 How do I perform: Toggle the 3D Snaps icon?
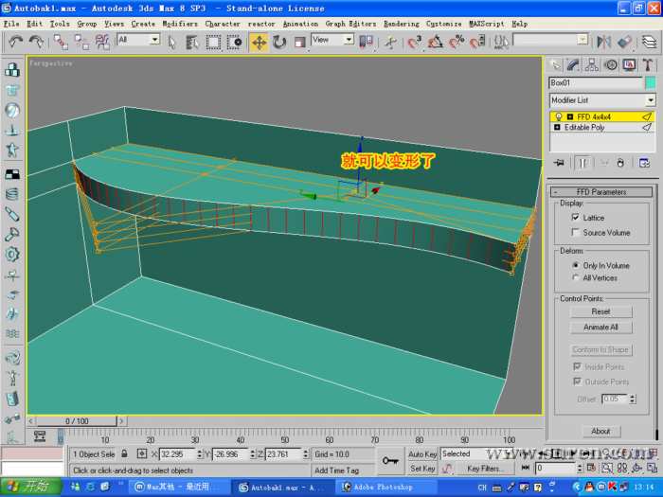tap(415, 42)
